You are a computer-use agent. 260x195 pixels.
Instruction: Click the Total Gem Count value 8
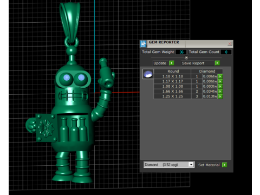(x=226, y=52)
